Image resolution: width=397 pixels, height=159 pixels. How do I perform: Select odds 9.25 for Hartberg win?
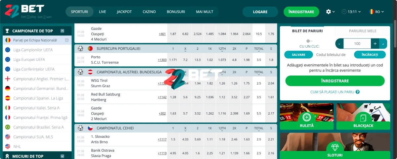pos(198,97)
